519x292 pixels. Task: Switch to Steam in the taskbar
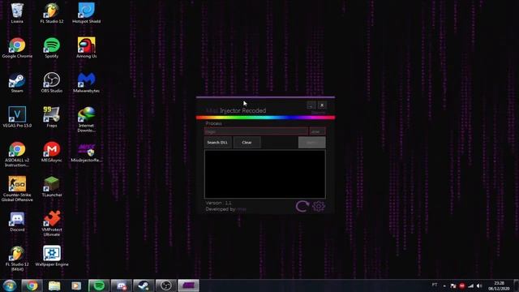(144, 286)
